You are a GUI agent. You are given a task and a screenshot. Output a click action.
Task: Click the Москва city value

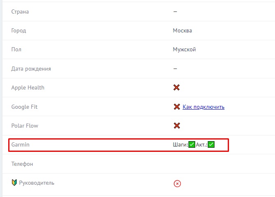pyautogui.click(x=182, y=30)
